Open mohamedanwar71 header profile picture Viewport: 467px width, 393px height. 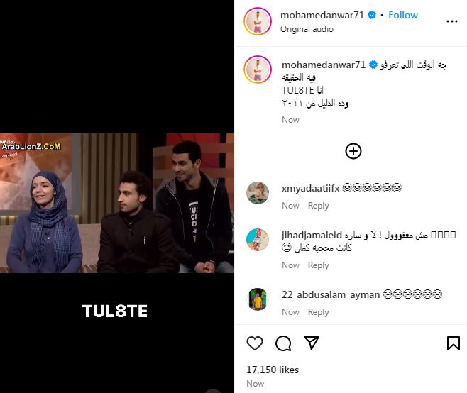point(258,21)
